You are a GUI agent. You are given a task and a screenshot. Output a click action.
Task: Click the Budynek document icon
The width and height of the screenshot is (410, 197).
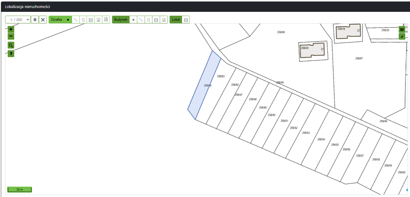164,20
